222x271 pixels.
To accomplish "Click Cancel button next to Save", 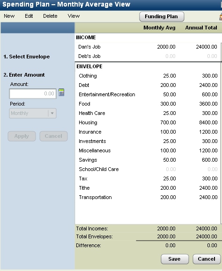I will click(x=207, y=259).
